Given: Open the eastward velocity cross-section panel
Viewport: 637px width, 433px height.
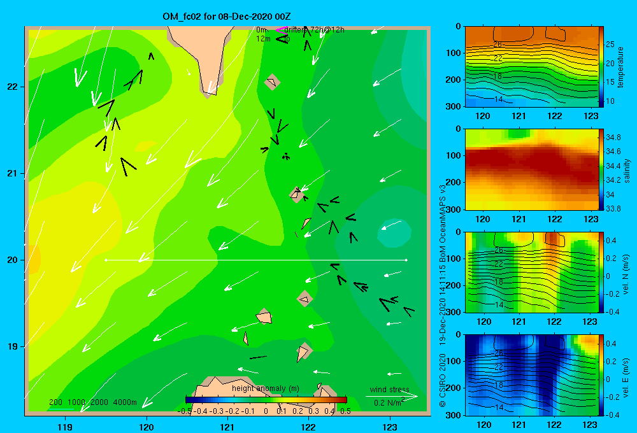Looking at the screenshot, I should [531, 375].
